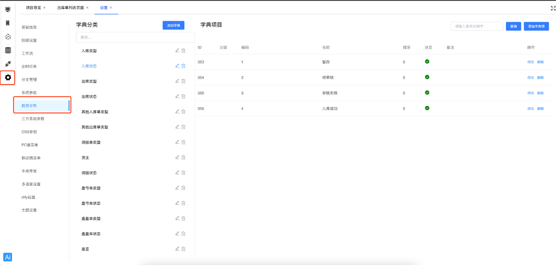
Task: Click 修改 for the 暂存 row
Action: (531, 62)
